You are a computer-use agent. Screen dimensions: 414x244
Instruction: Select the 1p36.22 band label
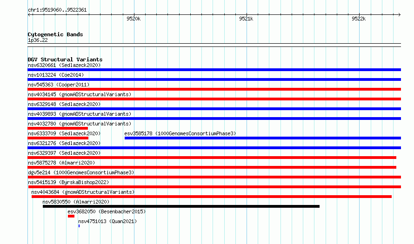pos(38,40)
